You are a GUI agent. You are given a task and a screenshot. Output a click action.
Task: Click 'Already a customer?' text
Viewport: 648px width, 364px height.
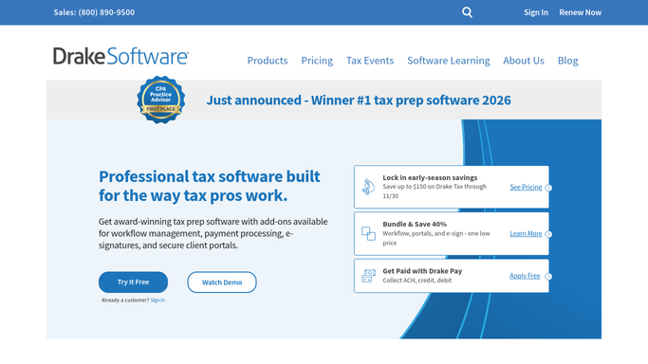125,300
